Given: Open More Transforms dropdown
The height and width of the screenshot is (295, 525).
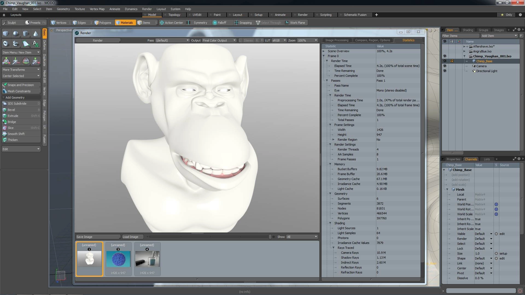Looking at the screenshot, I should 21,70.
